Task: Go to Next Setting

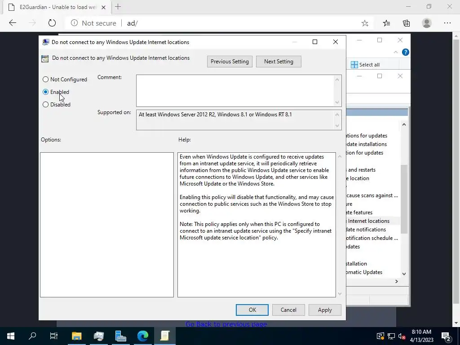Action: point(279,61)
